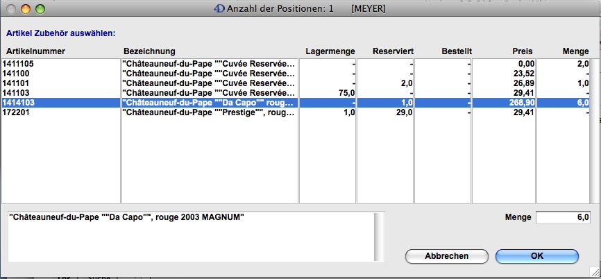Click the description text box below the table

[x=187, y=236]
